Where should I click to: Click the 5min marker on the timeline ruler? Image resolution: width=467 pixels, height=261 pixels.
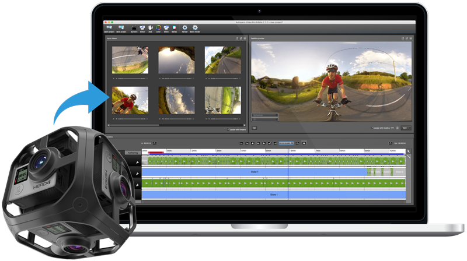pyautogui.click(x=267, y=150)
